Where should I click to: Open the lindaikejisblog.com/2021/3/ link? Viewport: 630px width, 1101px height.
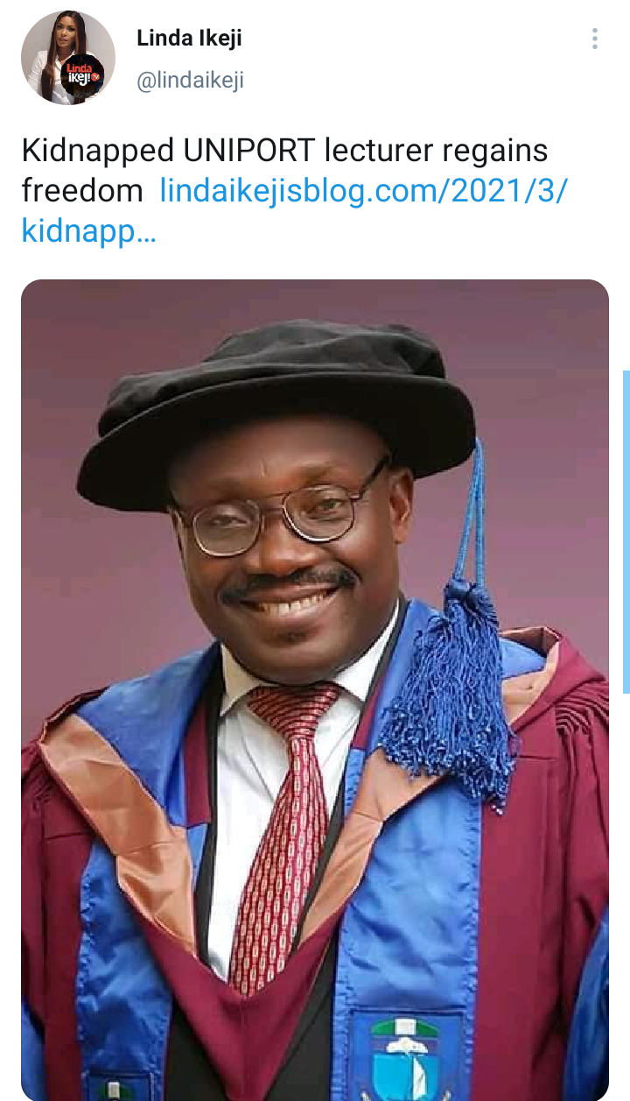[364, 190]
